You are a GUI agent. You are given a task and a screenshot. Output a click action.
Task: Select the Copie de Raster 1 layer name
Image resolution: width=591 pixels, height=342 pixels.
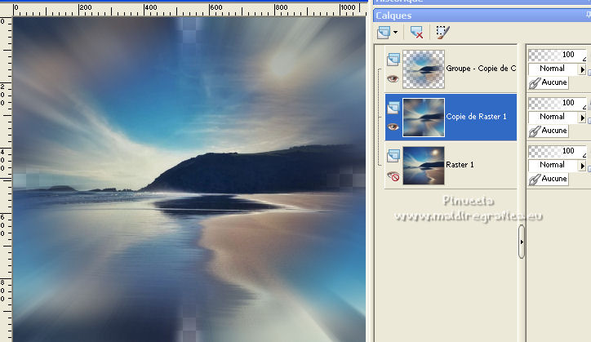[476, 117]
